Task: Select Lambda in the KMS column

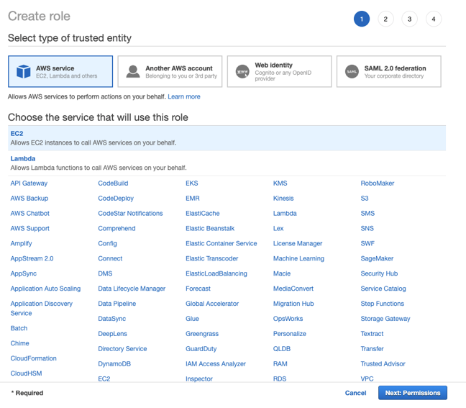Action: click(x=285, y=213)
